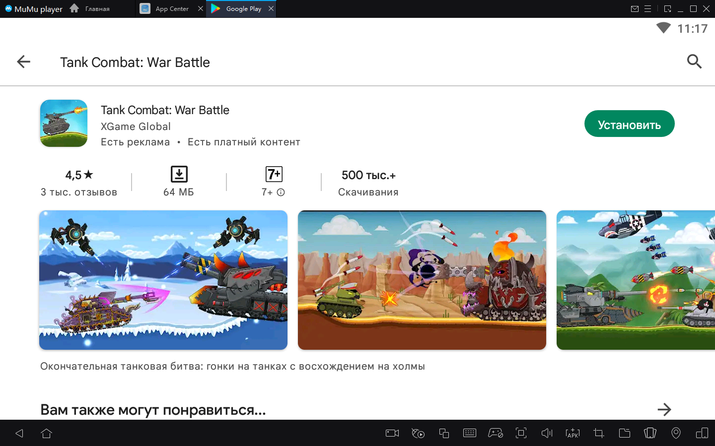Toggle volume with the speaker icon
Screen dimensions: 715x446
coord(547,433)
